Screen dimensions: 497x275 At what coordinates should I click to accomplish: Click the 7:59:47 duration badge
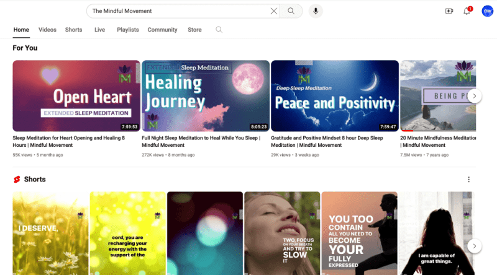pos(388,127)
